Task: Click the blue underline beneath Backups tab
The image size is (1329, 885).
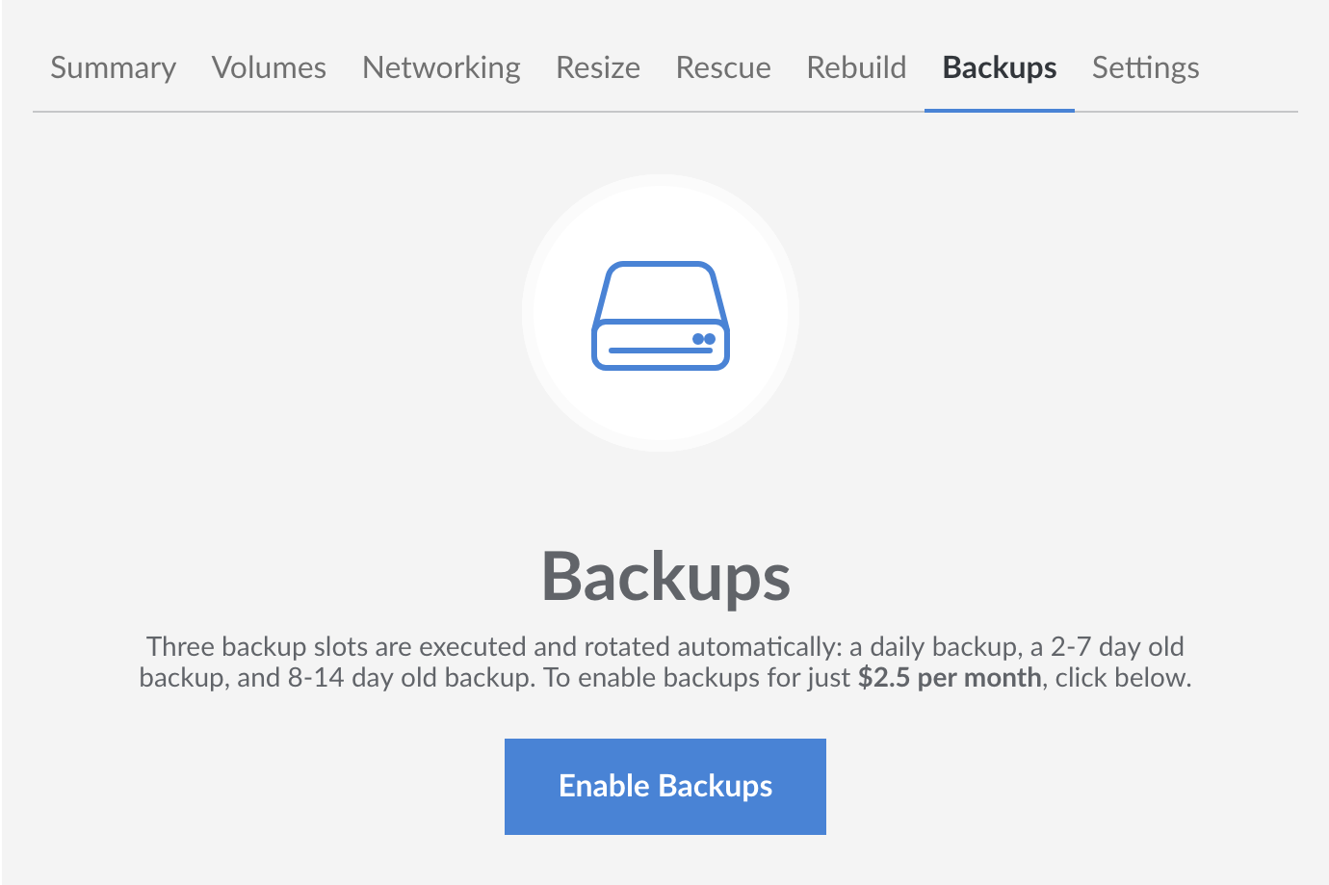Action: 1000,110
